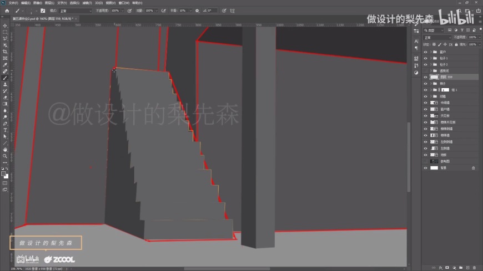The height and width of the screenshot is (271, 483).
Task: Select the Move tool
Action: (5, 25)
